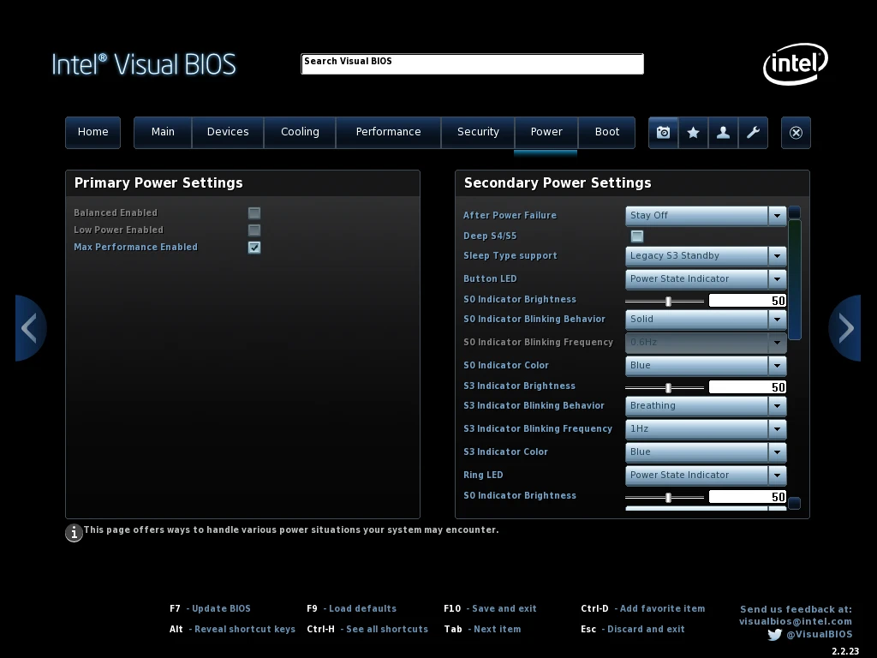Open the Security tab
The height and width of the screenshot is (658, 877).
pos(478,132)
